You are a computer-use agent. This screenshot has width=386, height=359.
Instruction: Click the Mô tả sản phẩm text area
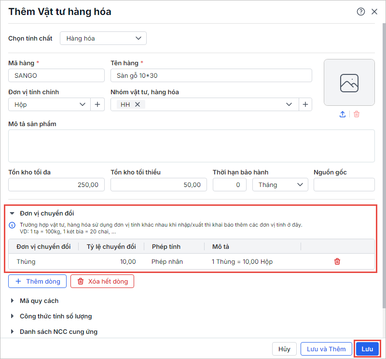tap(192, 146)
